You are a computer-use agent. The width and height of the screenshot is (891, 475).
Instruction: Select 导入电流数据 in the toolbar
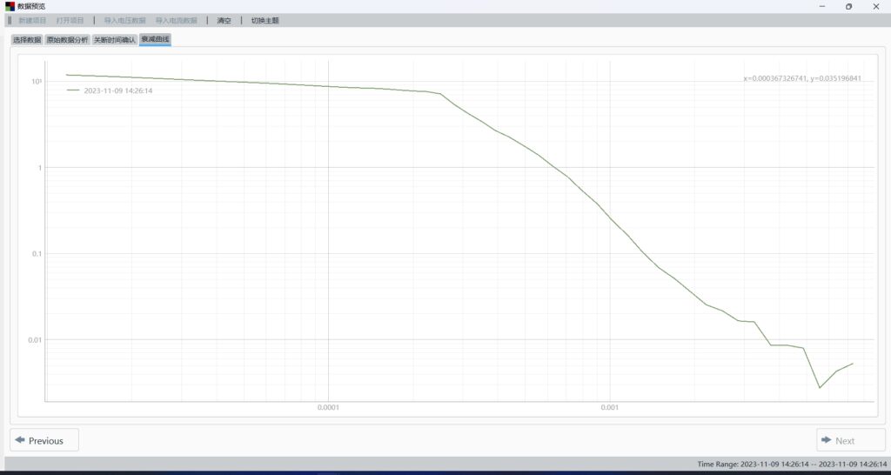coord(176,20)
